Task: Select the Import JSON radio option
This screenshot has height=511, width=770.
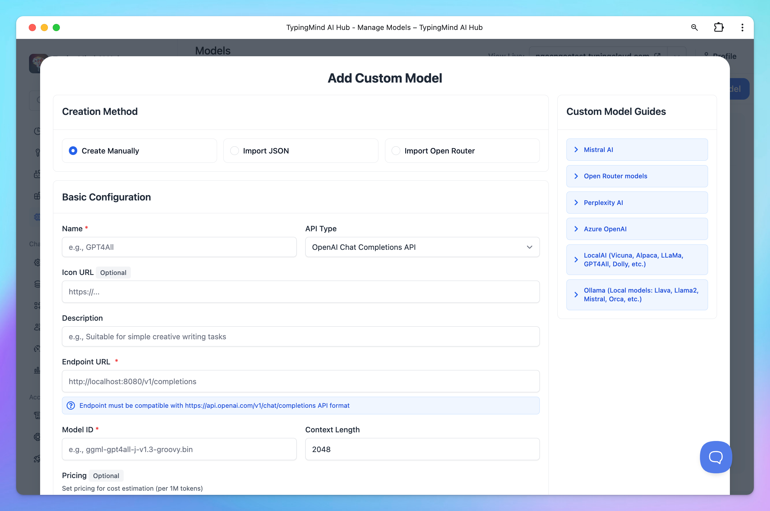Action: tap(234, 150)
